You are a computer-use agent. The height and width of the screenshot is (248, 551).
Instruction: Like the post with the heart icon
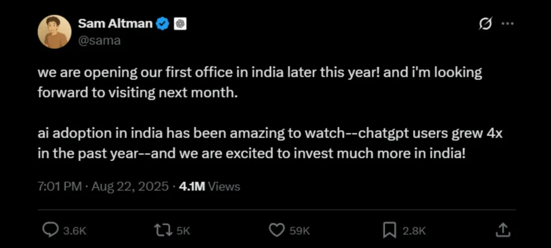click(x=276, y=230)
